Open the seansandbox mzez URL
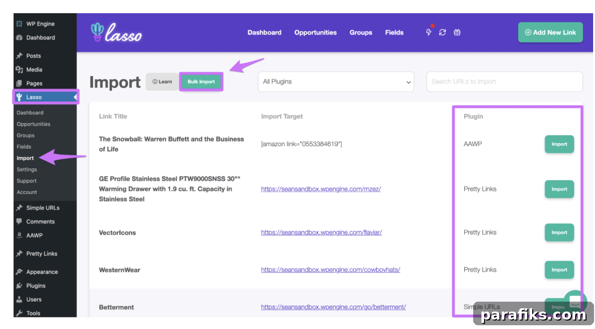This screenshot has height=329, width=595. tap(321, 189)
